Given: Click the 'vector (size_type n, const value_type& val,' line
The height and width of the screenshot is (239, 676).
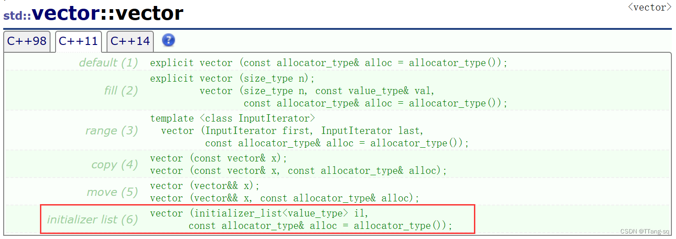Looking at the screenshot, I should click(x=317, y=91).
